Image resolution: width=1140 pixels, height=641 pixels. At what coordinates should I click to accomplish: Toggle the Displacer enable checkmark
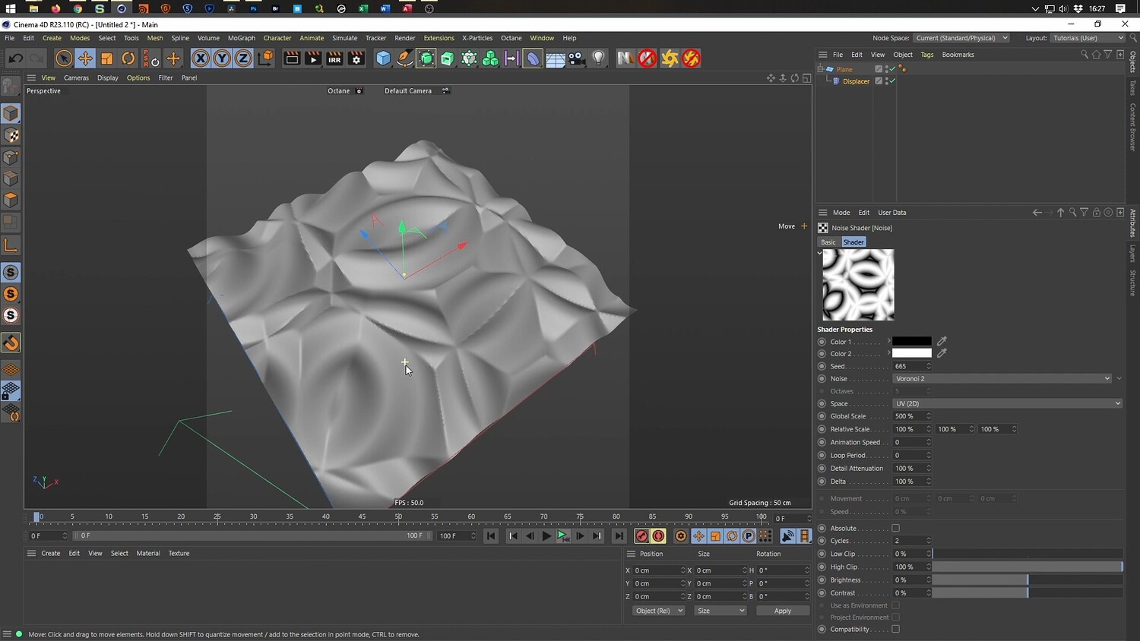[x=892, y=81]
